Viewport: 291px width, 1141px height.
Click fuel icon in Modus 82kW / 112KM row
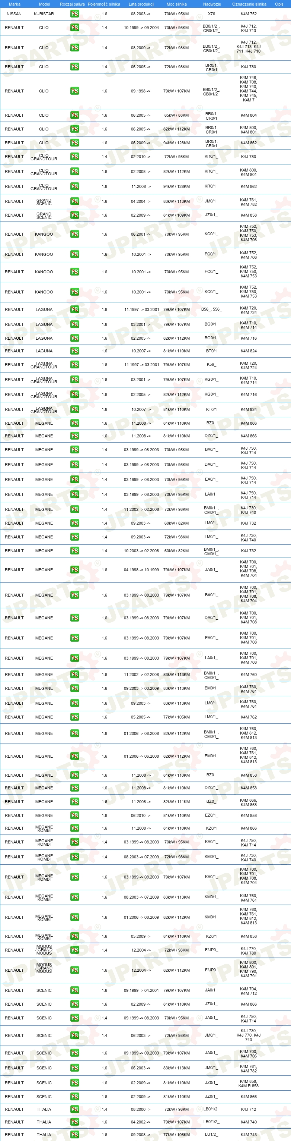pyautogui.click(x=74, y=970)
